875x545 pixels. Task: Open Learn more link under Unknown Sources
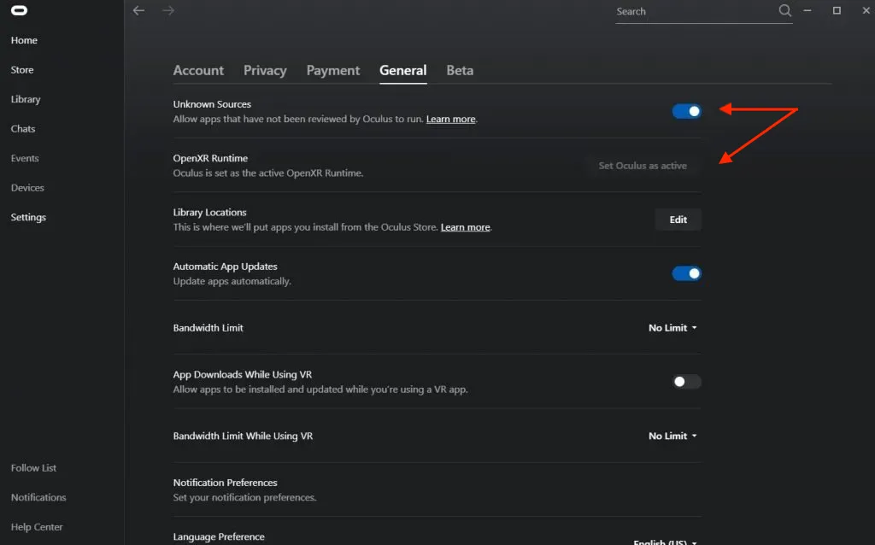[450, 119]
